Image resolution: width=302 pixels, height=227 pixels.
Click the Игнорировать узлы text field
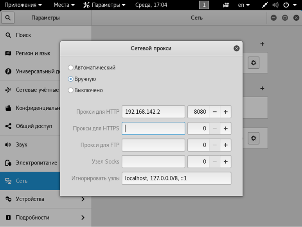176,178
